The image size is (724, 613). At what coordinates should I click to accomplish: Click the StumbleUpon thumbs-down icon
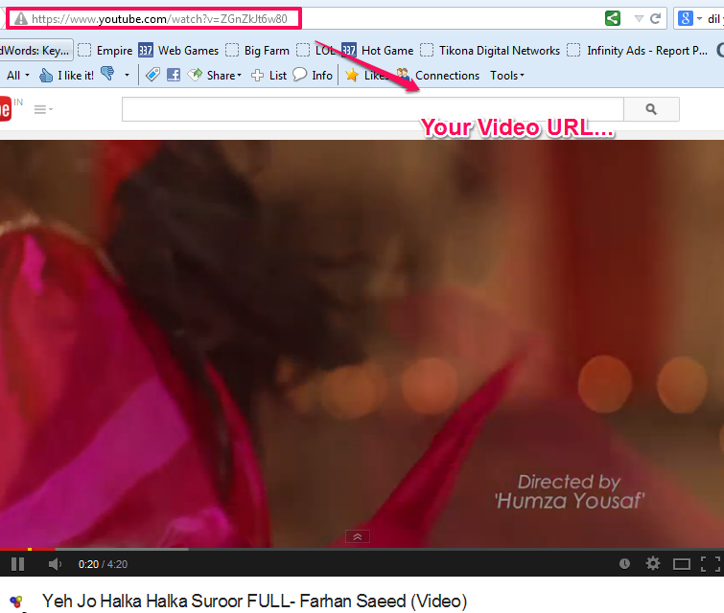[107, 74]
